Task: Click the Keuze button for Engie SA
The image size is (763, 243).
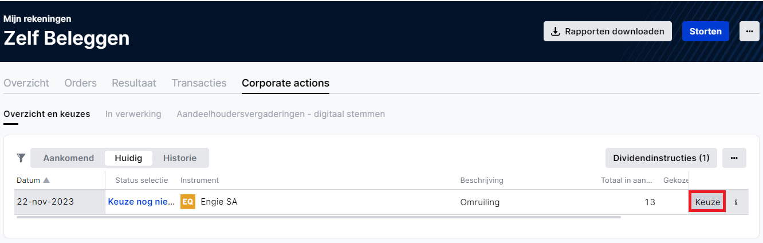Action: pyautogui.click(x=707, y=202)
